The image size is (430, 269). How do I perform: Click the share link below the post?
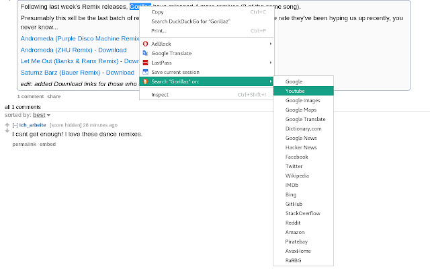point(54,97)
